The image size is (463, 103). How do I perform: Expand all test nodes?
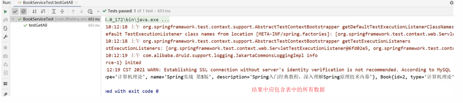[54, 11]
